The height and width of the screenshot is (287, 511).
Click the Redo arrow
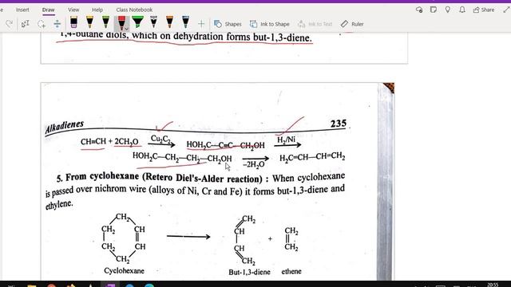tap(9, 24)
